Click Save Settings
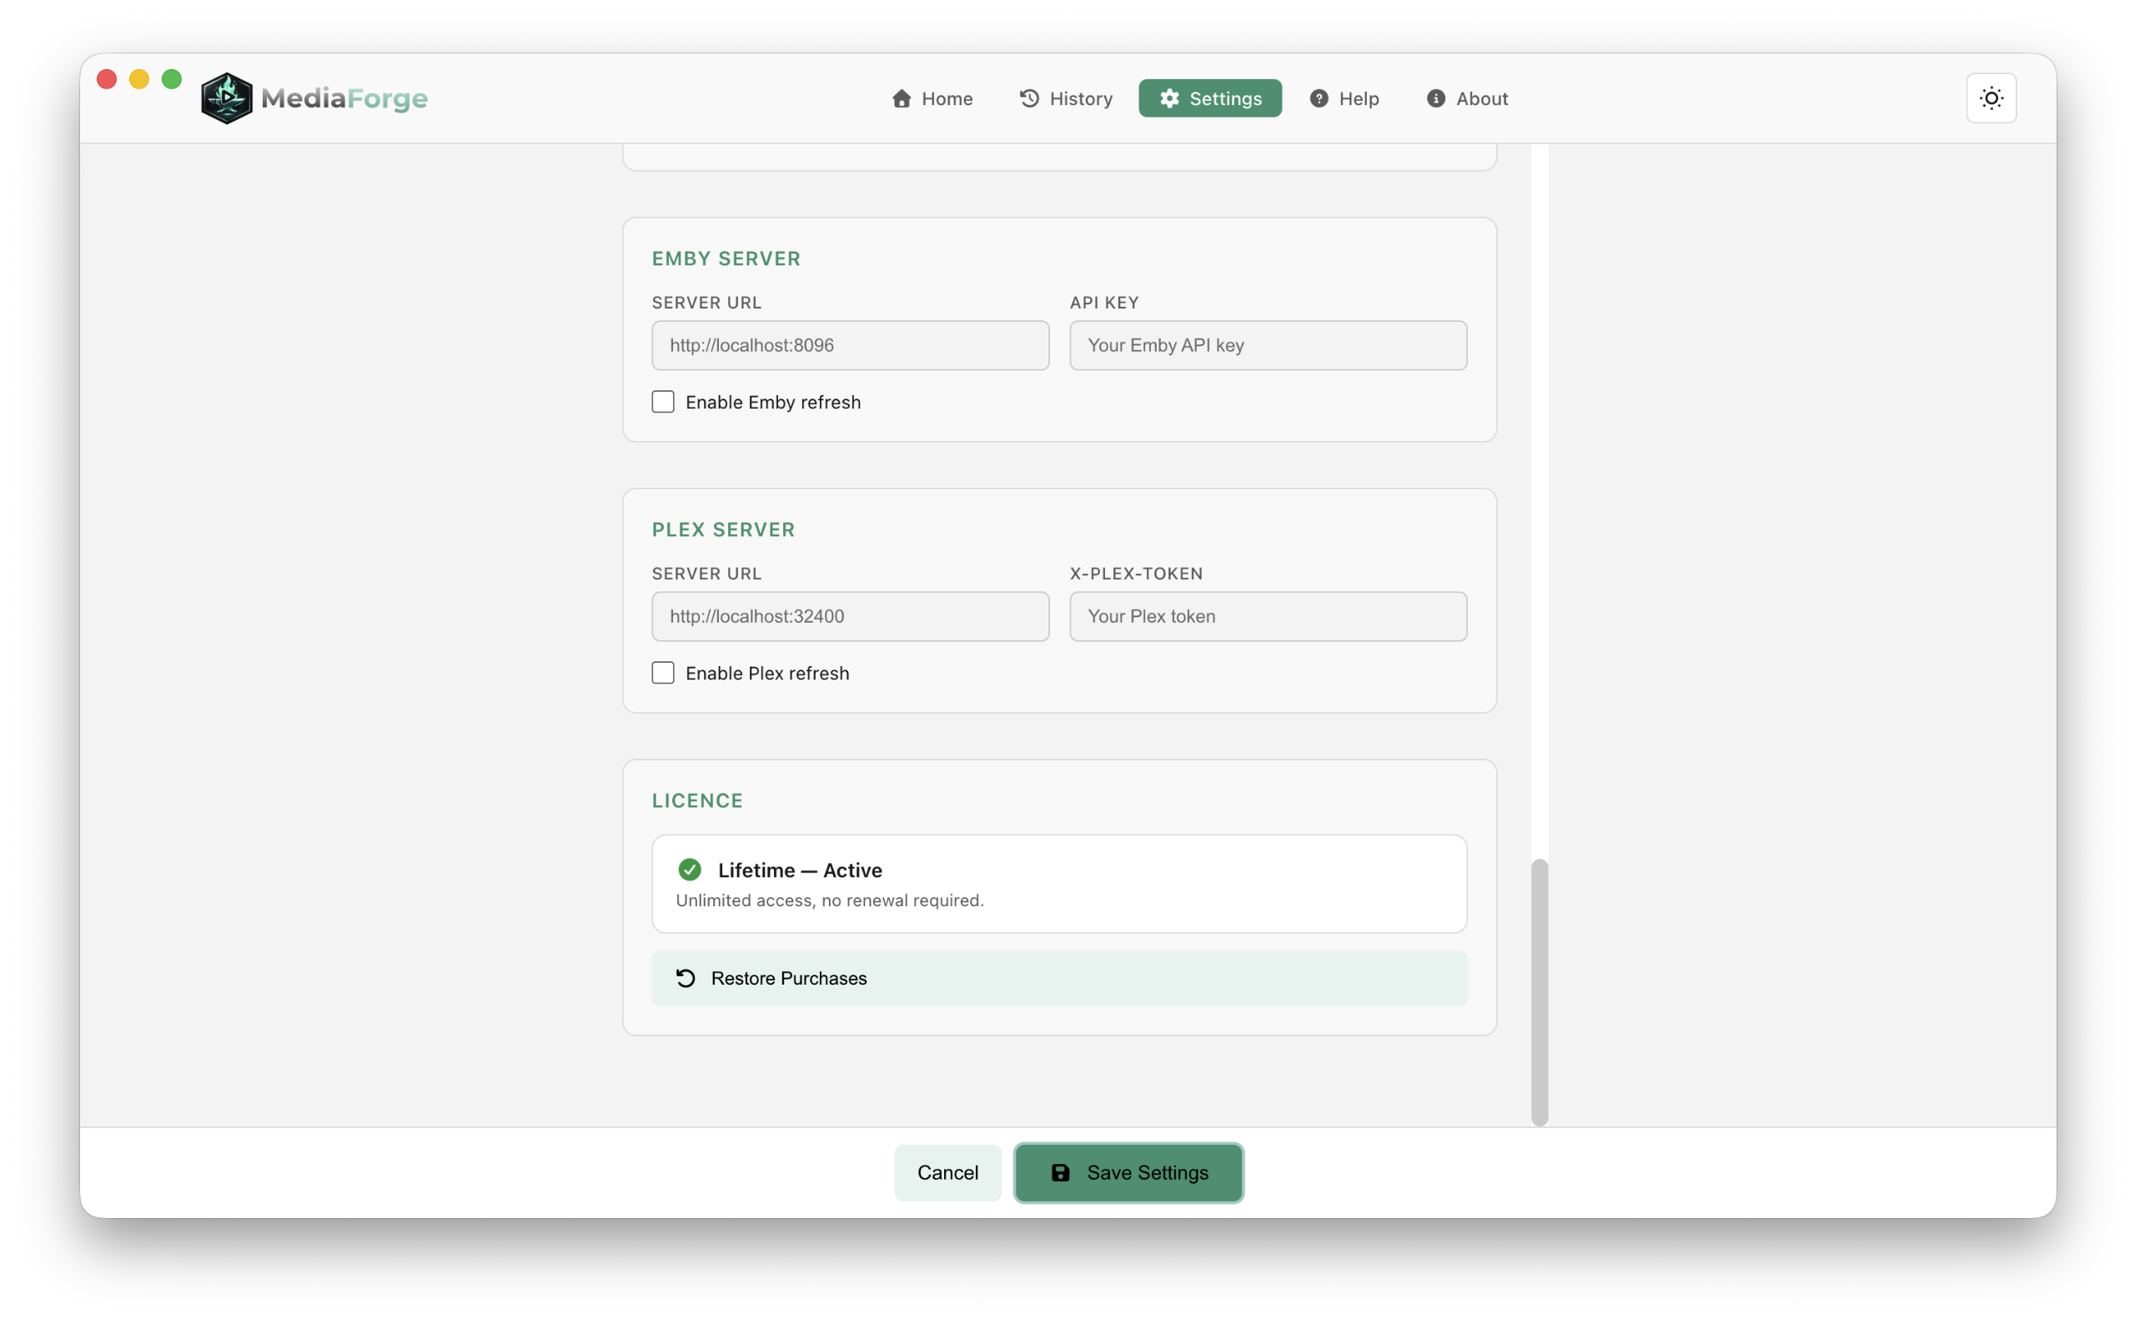The height and width of the screenshot is (1334, 2135). click(x=1129, y=1172)
